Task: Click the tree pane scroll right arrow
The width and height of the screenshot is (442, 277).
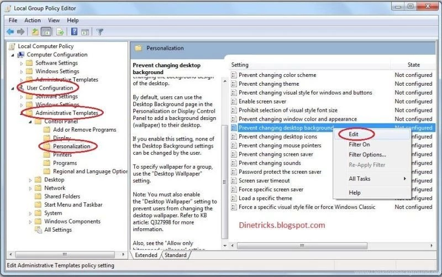Action: click(123, 254)
